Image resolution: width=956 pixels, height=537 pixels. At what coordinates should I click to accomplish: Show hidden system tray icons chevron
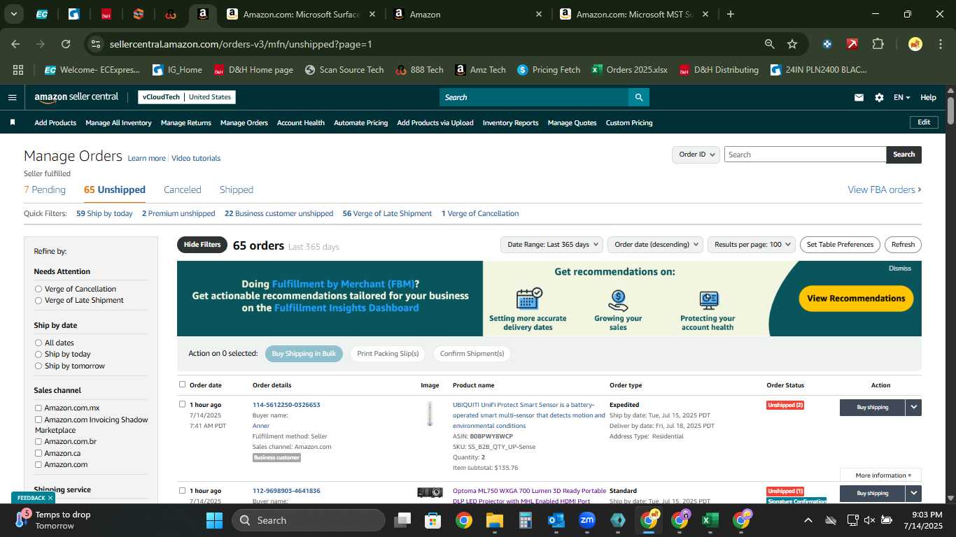point(808,520)
